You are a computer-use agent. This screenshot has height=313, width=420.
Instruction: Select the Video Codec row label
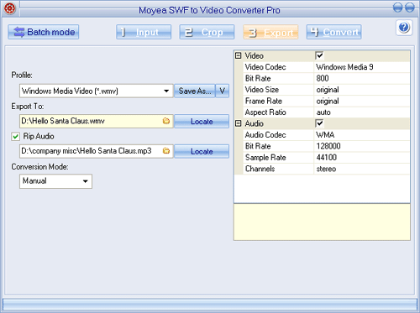265,67
